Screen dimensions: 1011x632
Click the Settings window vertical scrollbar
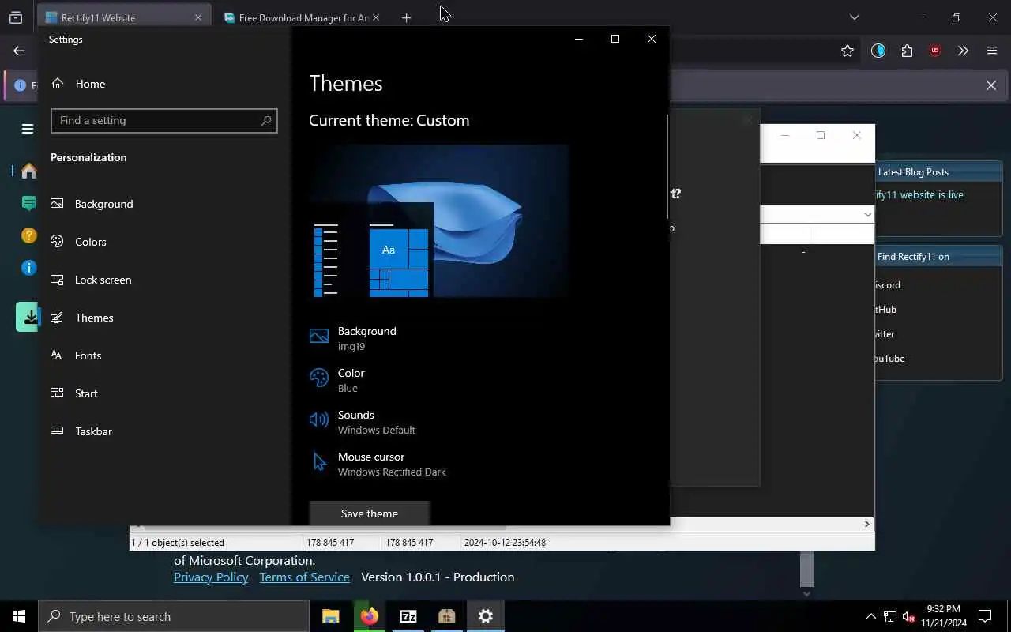click(x=667, y=167)
